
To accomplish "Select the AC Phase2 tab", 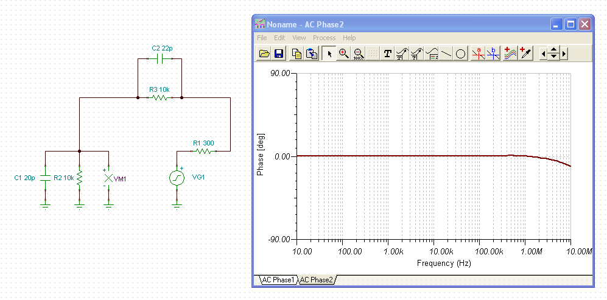I will (x=317, y=280).
